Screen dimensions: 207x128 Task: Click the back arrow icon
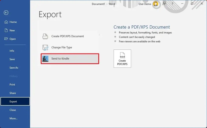pos(6,13)
